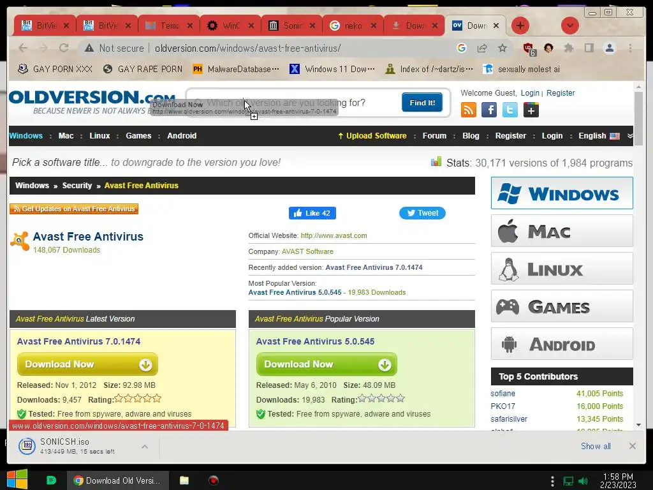The height and width of the screenshot is (490, 653).
Task: Click the browser back arrow
Action: 24,48
